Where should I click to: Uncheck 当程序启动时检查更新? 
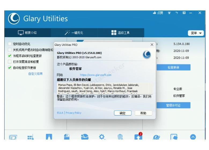(10, 56)
